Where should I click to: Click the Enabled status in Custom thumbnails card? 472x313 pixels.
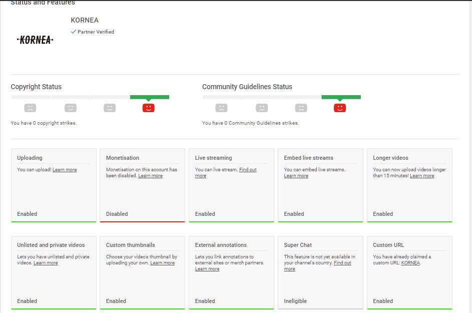[116, 301]
